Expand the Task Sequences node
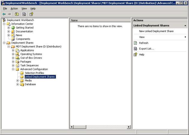The width and height of the screenshot is (189, 135). click(x=13, y=65)
